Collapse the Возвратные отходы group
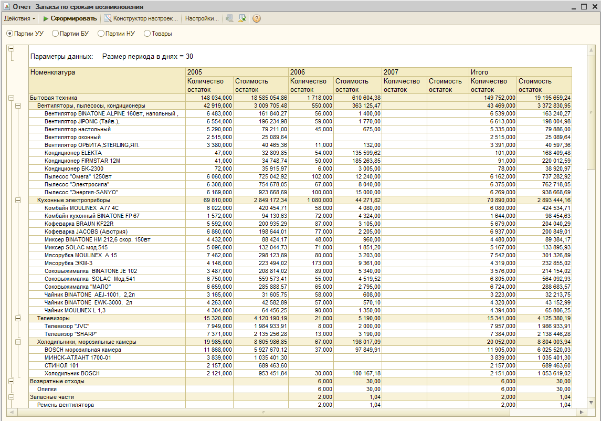The height and width of the screenshot is (421, 601). (11, 382)
